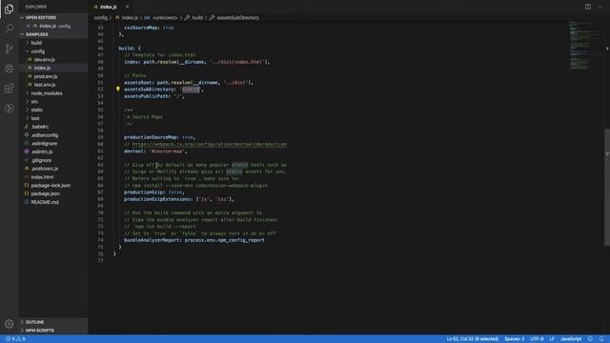The height and width of the screenshot is (343, 610).
Task: Close the index.js editor tab
Action: coord(127,7)
